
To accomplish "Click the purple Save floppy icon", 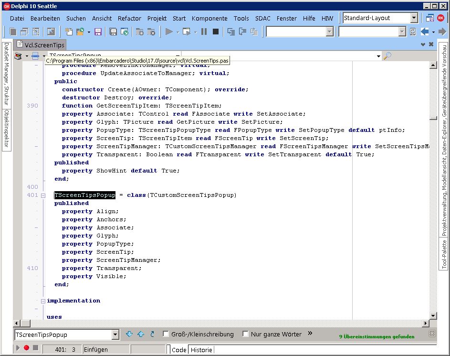I will point(98,32).
